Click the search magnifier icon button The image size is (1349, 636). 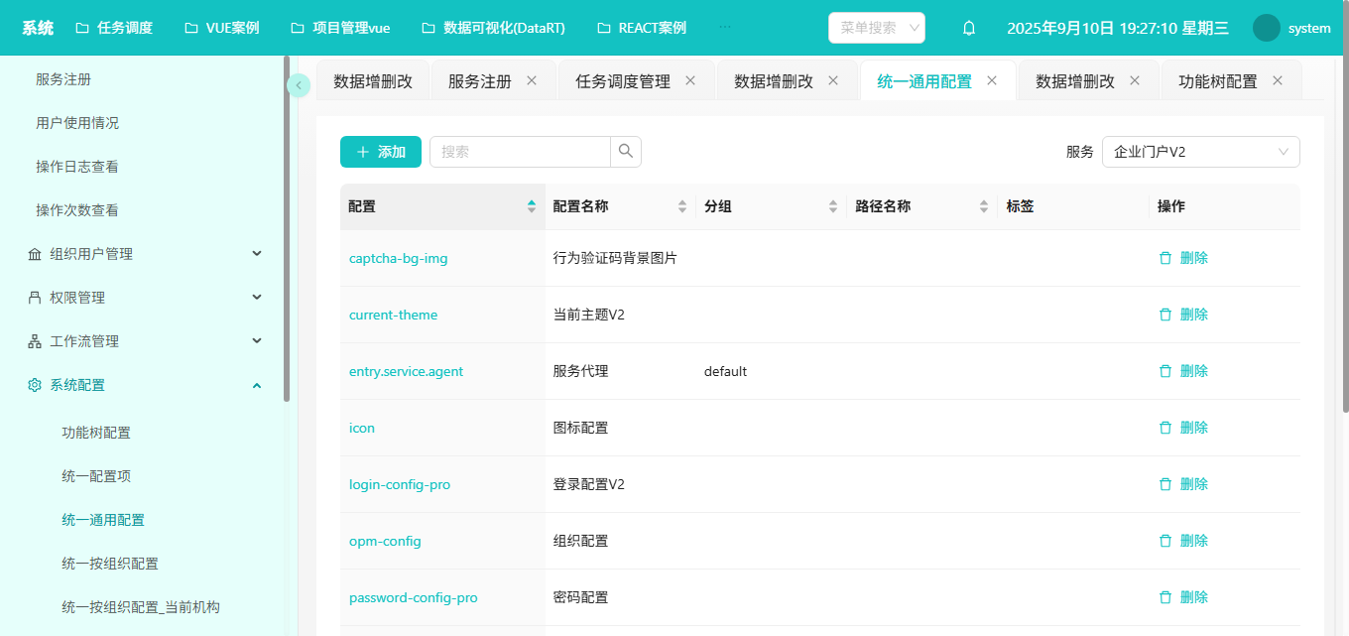(x=626, y=152)
